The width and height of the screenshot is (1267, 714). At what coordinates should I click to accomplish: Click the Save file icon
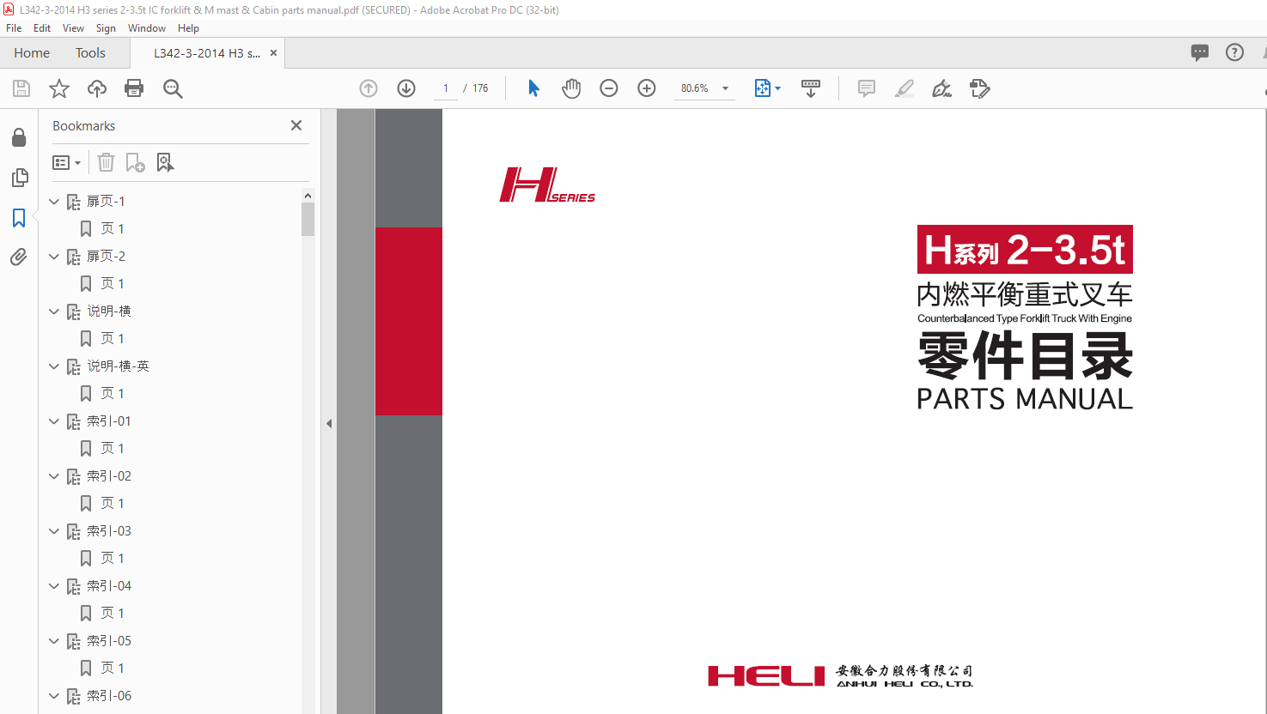tap(21, 88)
